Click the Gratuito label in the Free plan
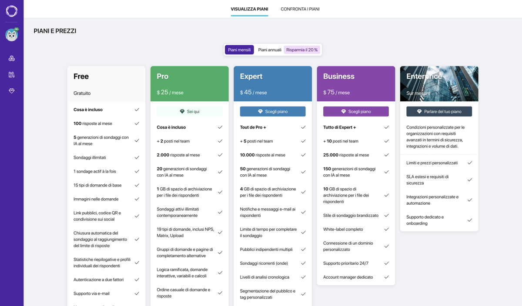522x306 pixels. coord(82,93)
